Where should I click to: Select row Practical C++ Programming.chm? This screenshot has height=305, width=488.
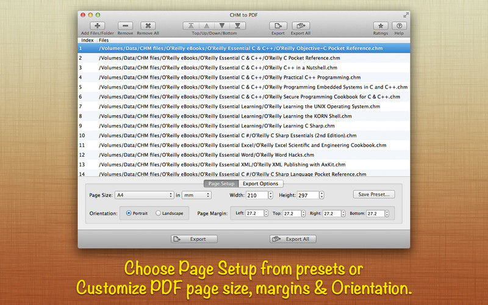coord(243,77)
